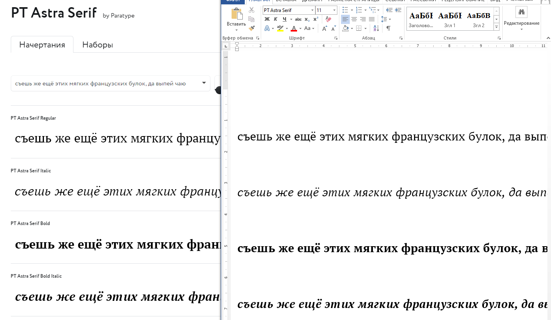Apply yellow text highlight color

tap(280, 28)
